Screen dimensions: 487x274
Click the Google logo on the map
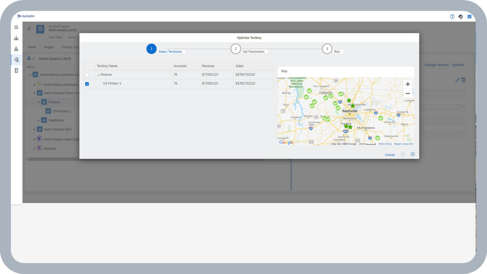click(x=286, y=142)
